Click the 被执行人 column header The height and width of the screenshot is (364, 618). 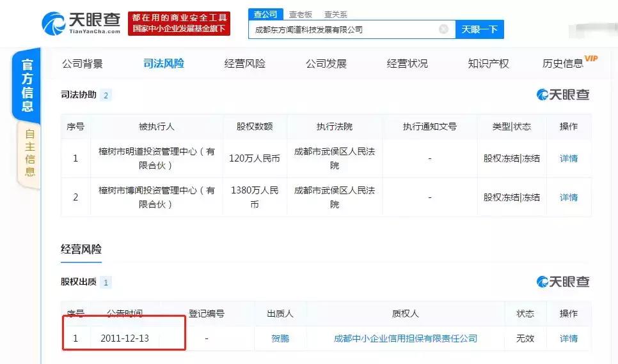coord(157,126)
